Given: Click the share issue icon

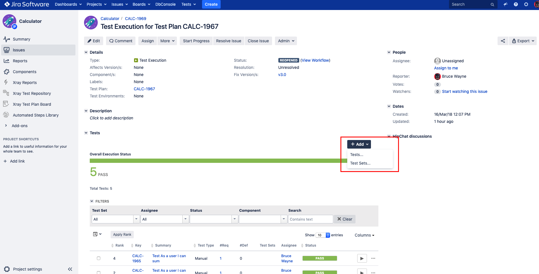Looking at the screenshot, I should pos(503,41).
